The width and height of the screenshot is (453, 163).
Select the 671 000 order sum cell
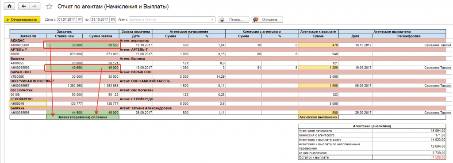point(101,54)
